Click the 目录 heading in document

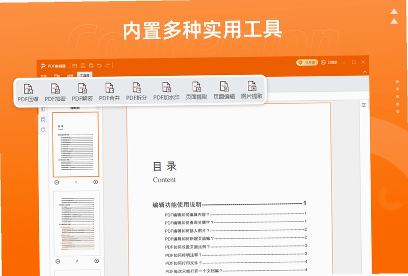click(x=165, y=166)
